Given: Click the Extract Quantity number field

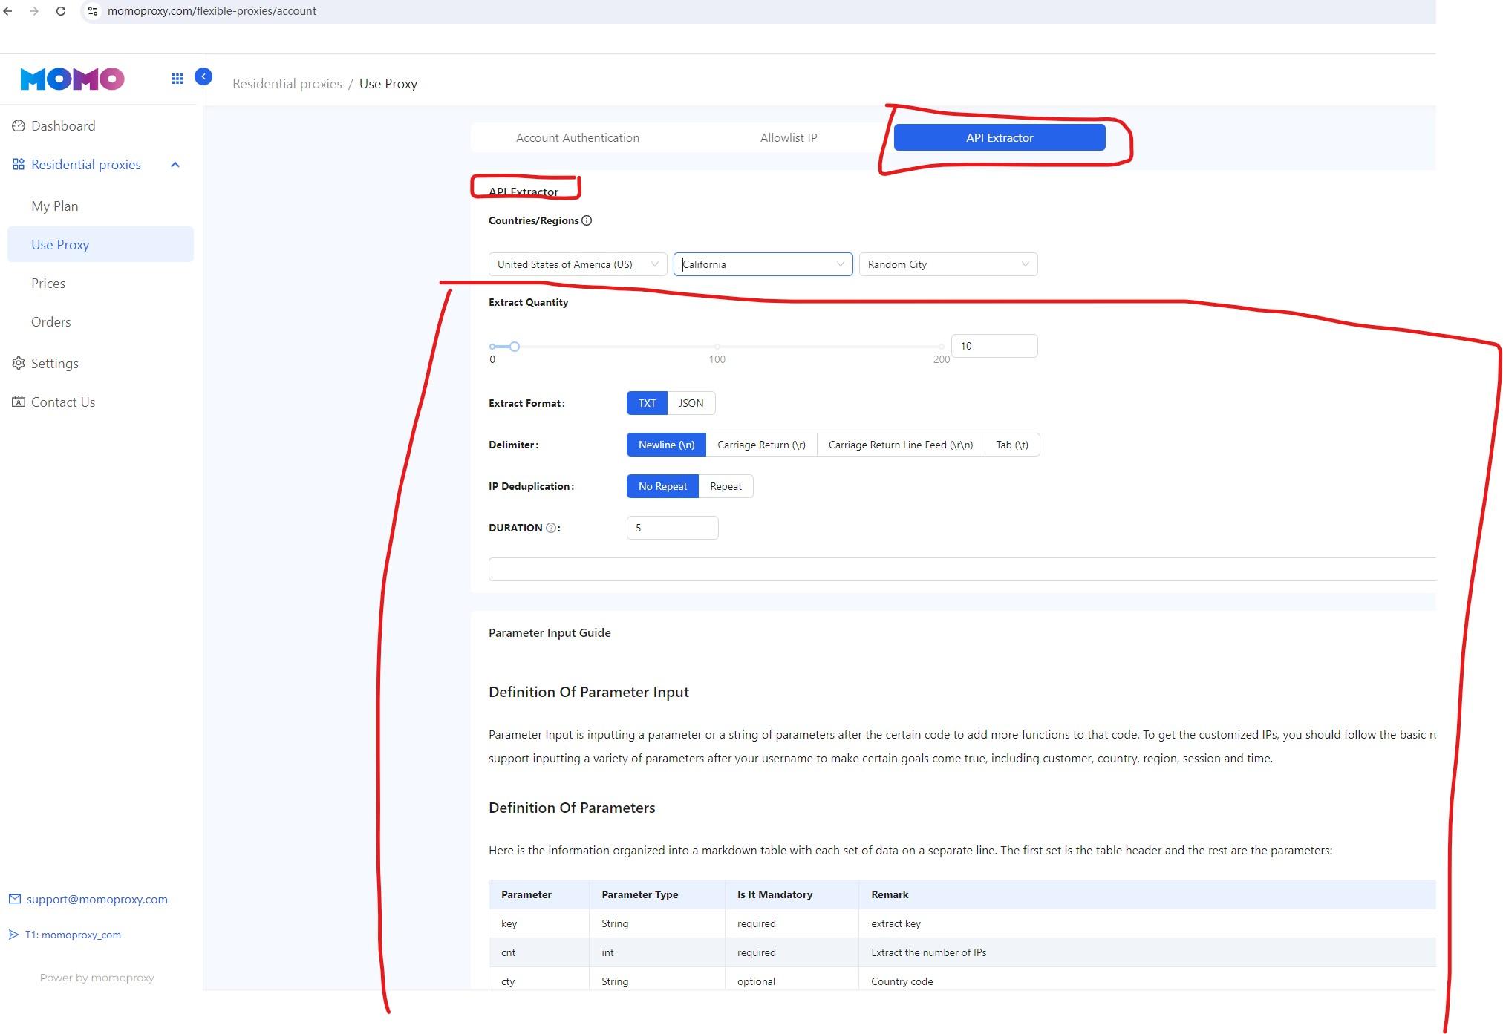Looking at the screenshot, I should tap(994, 346).
